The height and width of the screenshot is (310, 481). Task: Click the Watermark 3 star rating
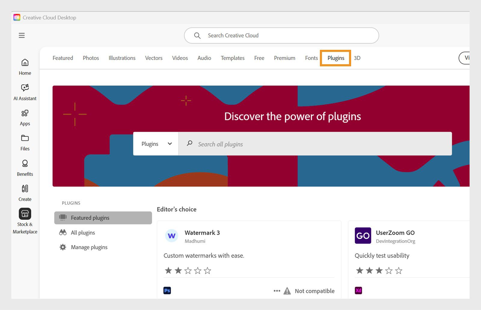point(188,271)
